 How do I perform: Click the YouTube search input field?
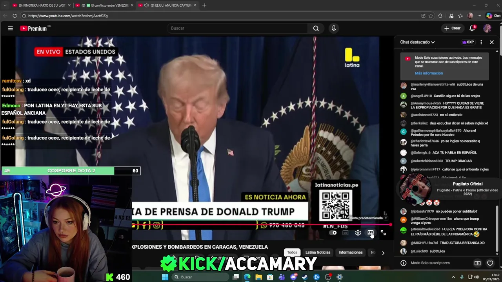tap(236, 28)
